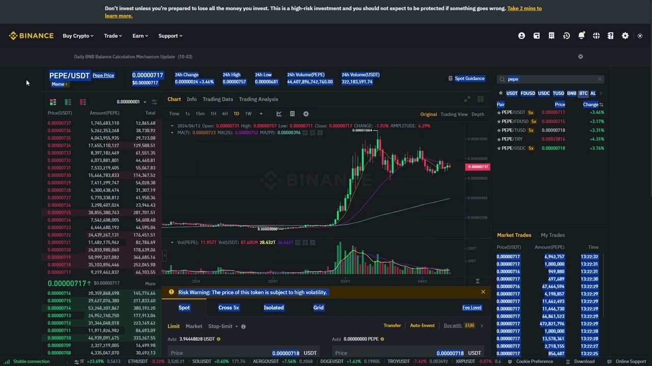Show favorites star filter in pair list

[501, 93]
